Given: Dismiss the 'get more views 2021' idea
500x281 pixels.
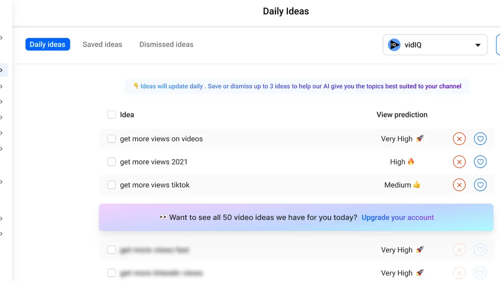Looking at the screenshot, I should (x=459, y=162).
